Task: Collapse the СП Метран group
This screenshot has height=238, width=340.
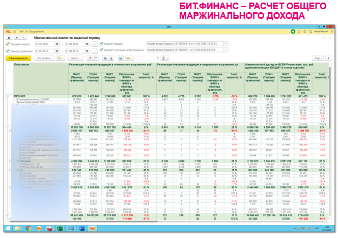Action: [x=10, y=161]
